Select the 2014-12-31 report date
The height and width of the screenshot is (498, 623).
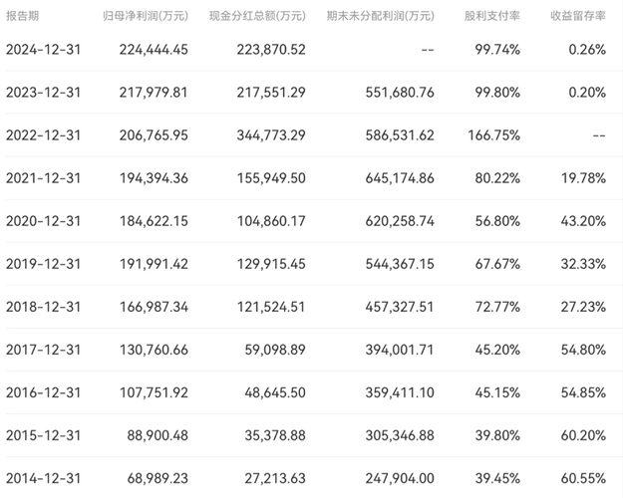click(x=43, y=478)
